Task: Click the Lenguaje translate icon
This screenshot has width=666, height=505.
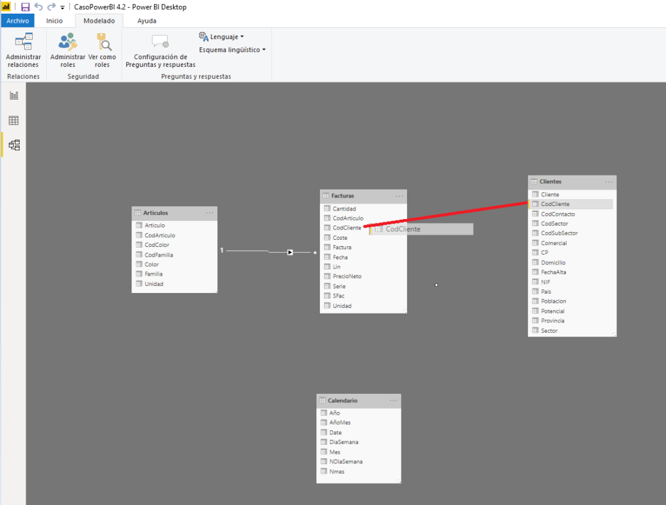Action: coord(204,37)
